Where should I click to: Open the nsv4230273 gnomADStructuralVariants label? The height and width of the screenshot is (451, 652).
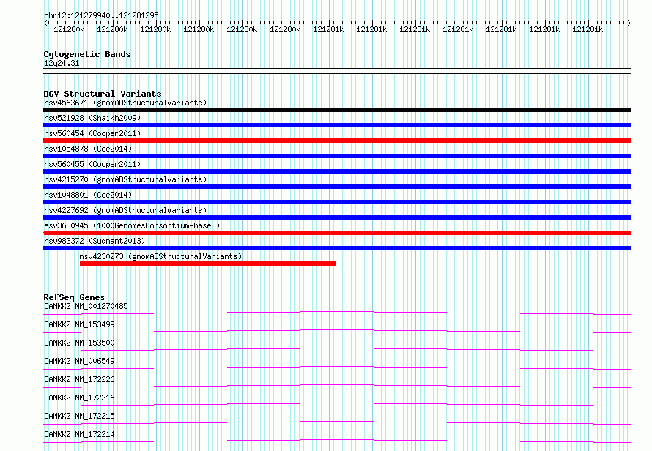[x=160, y=256]
